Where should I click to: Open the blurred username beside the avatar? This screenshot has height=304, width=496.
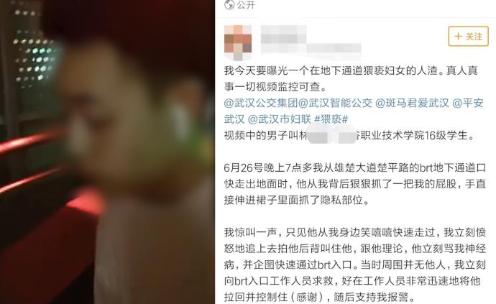pos(284,34)
